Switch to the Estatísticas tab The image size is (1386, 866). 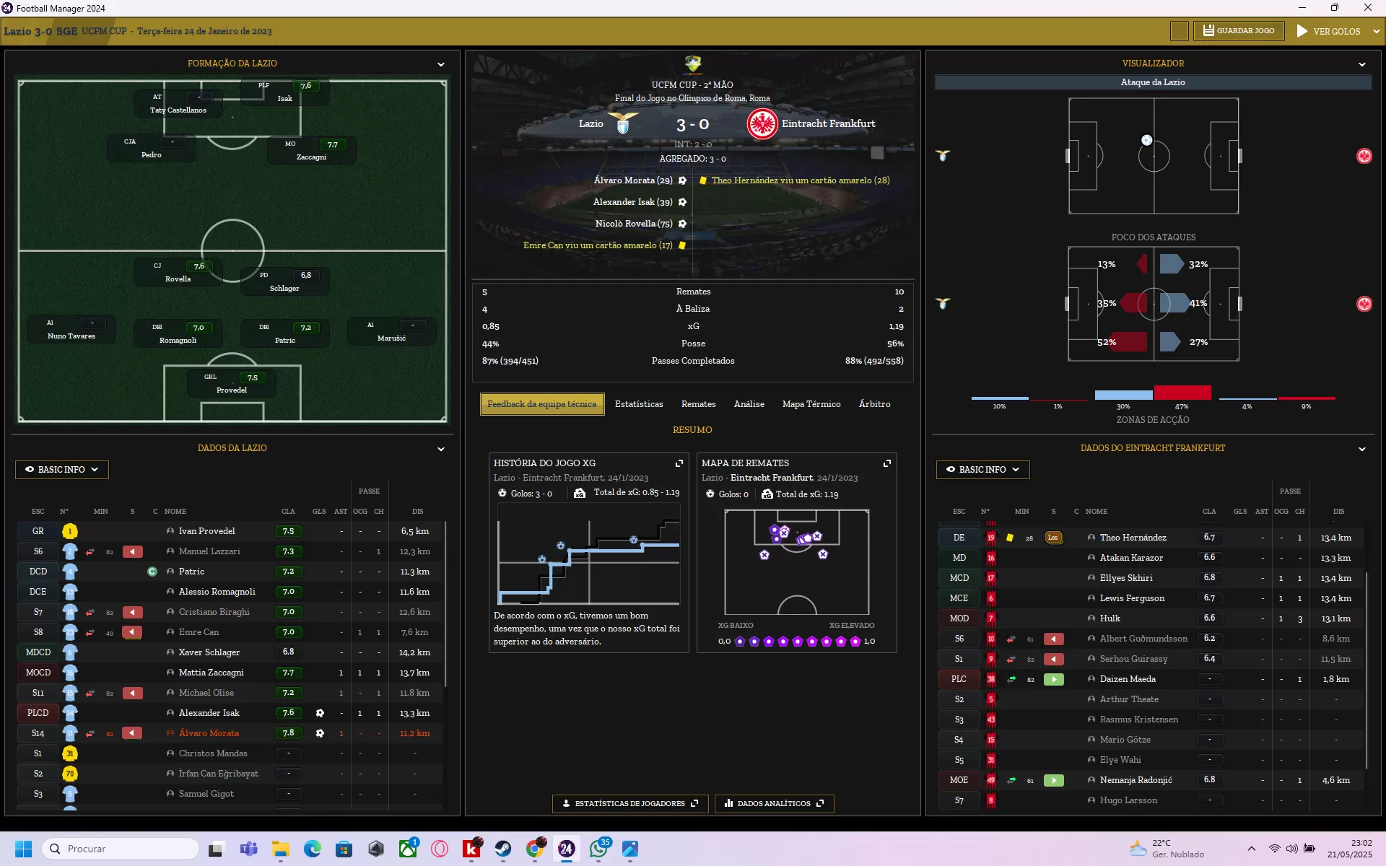[x=639, y=404]
